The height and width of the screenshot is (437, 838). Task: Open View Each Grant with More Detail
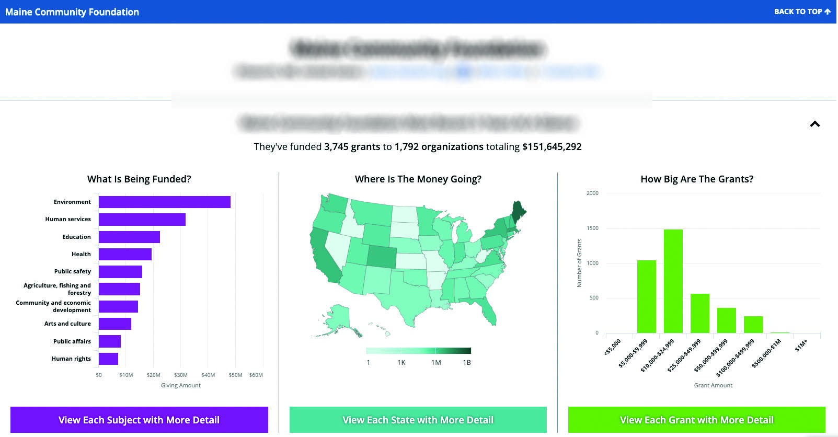click(x=696, y=420)
